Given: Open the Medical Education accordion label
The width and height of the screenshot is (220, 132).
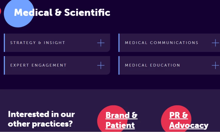Looking at the screenshot, I should click(x=153, y=65).
